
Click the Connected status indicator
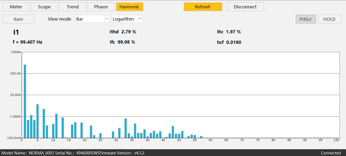pos(331,153)
